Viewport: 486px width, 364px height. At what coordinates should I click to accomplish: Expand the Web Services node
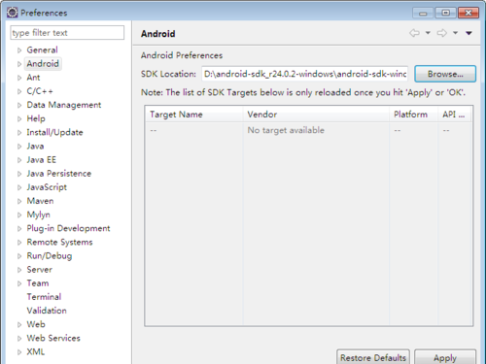click(19, 339)
